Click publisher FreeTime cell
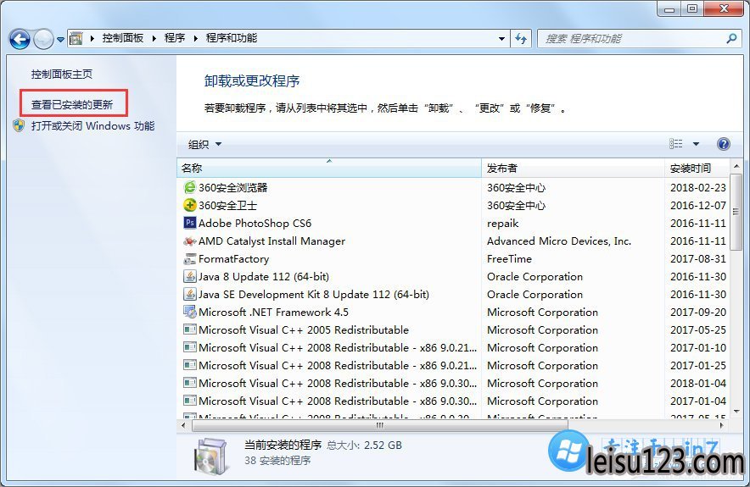The image size is (750, 487). 509,259
